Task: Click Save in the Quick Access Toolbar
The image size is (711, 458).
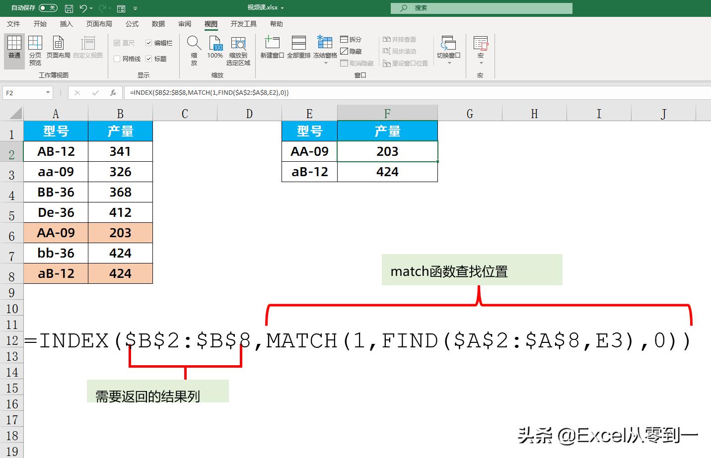Action: [69, 7]
